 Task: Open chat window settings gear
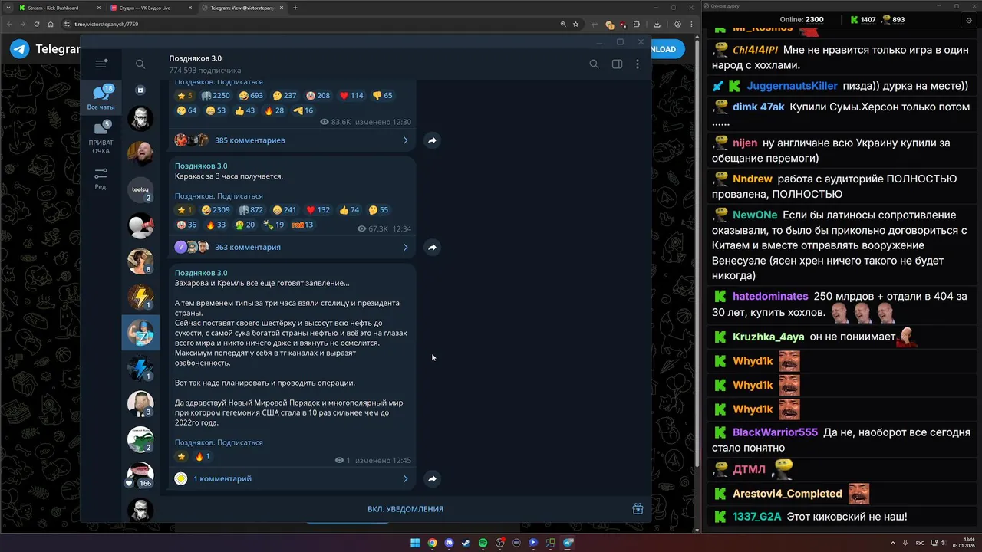[969, 21]
